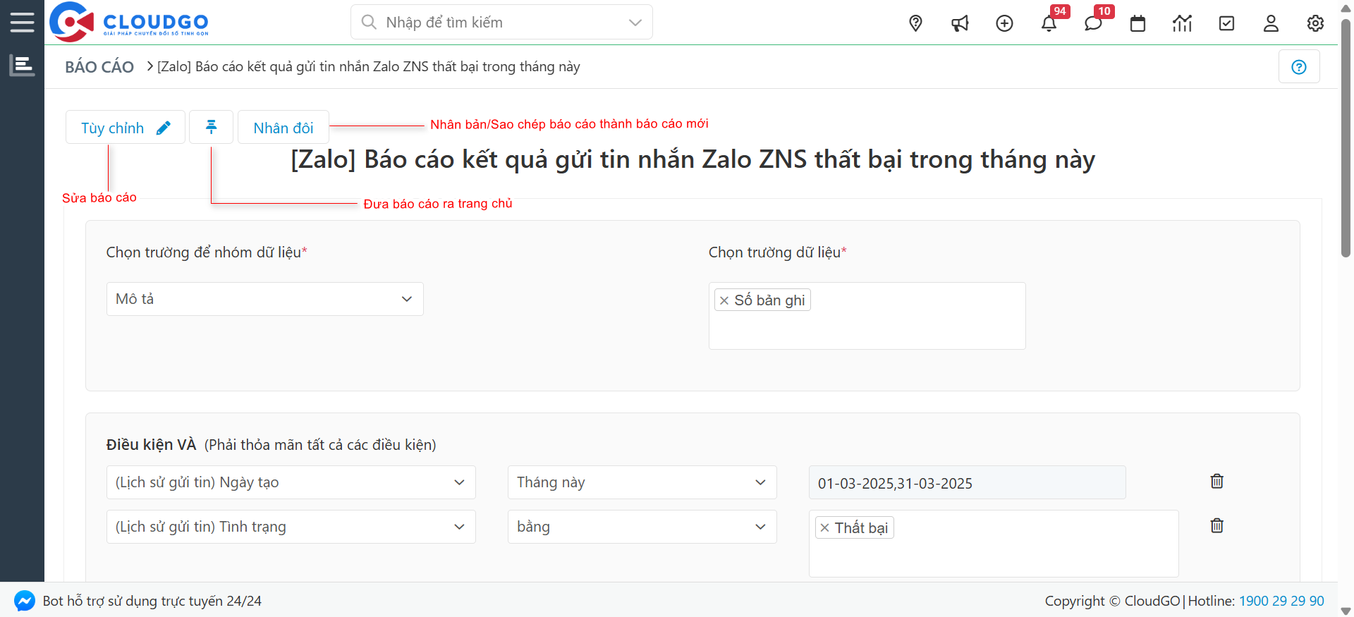The height and width of the screenshot is (617, 1354).
Task: Open the hamburger main menu
Action: [x=22, y=23]
